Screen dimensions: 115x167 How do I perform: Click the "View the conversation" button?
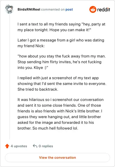coord(57,158)
